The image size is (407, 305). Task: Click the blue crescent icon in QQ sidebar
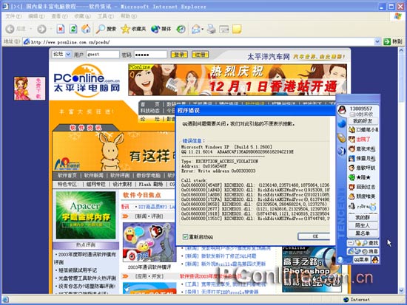pyautogui.click(x=342, y=151)
